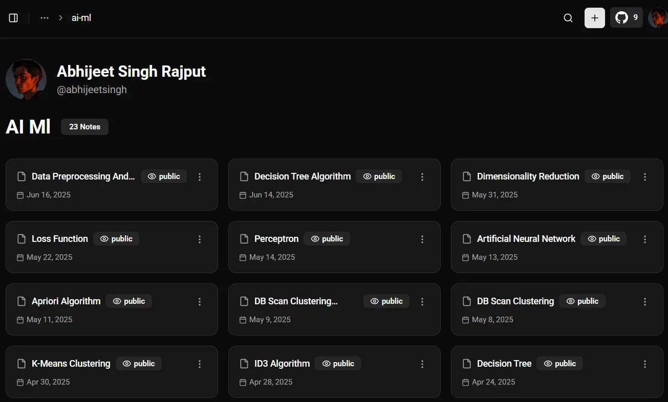The width and height of the screenshot is (668, 402).
Task: Click the file icon on ID3 Algorithm note
Action: 244,364
